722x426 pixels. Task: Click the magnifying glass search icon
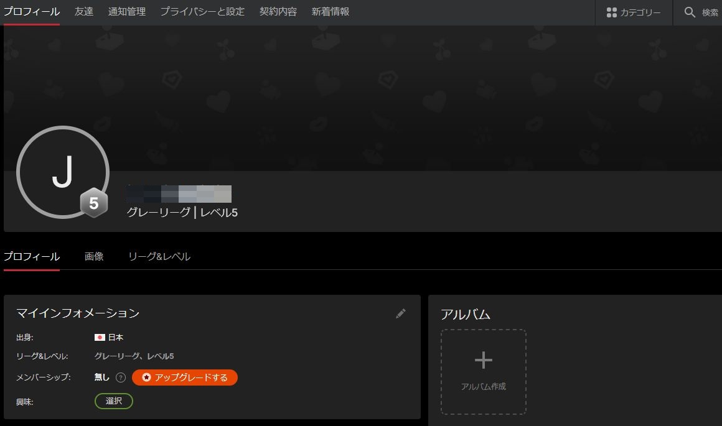tap(690, 12)
